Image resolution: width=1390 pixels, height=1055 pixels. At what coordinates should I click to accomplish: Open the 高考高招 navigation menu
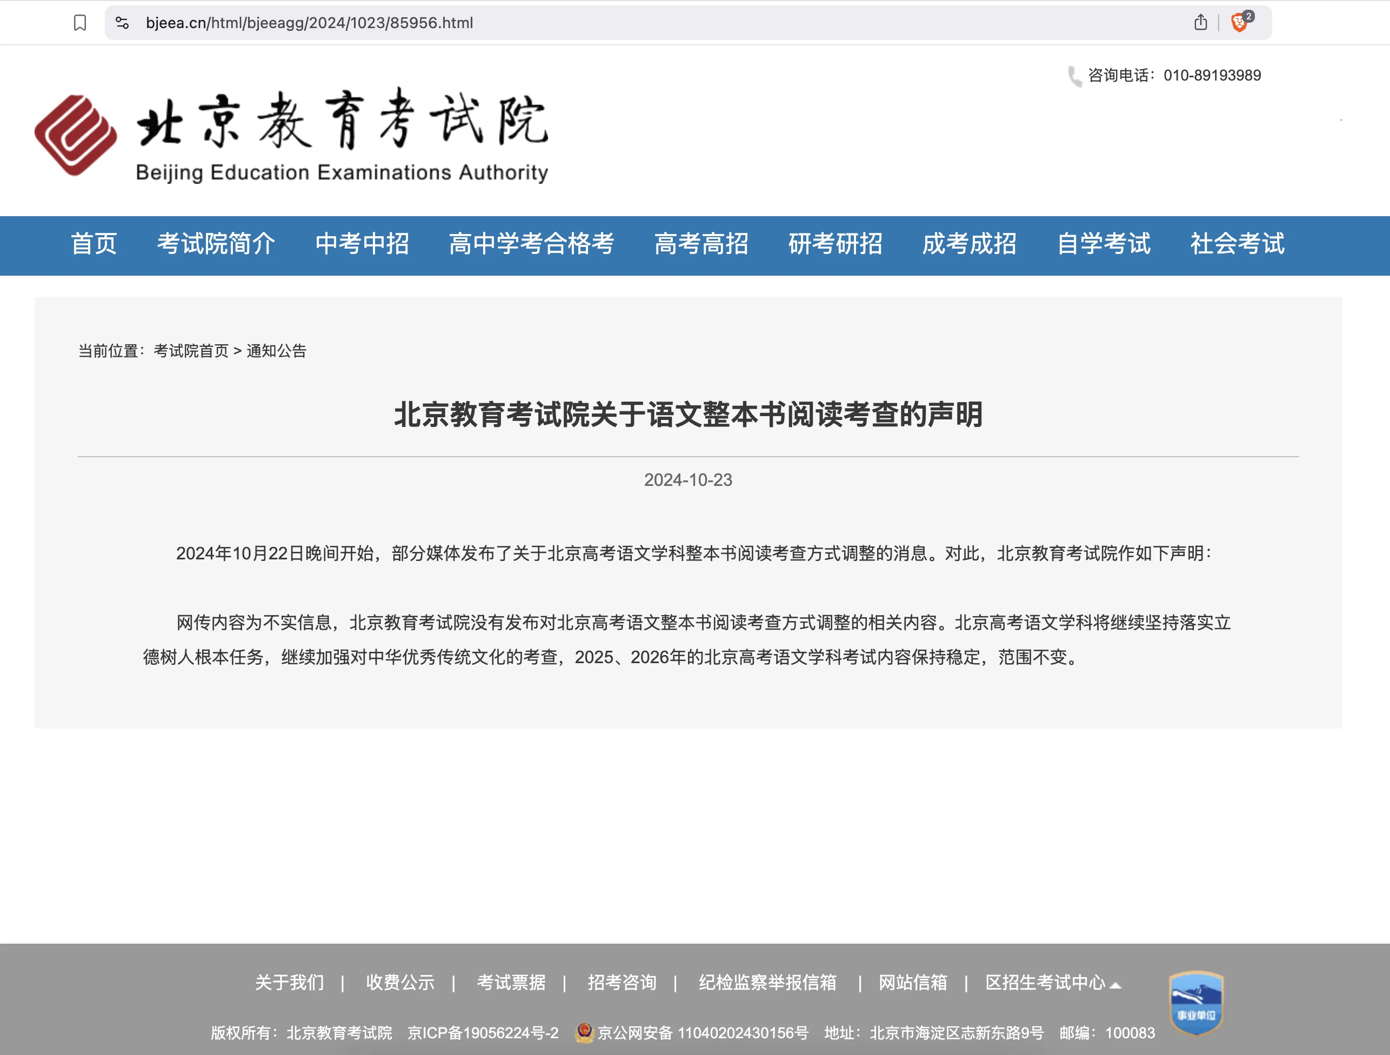click(x=702, y=245)
